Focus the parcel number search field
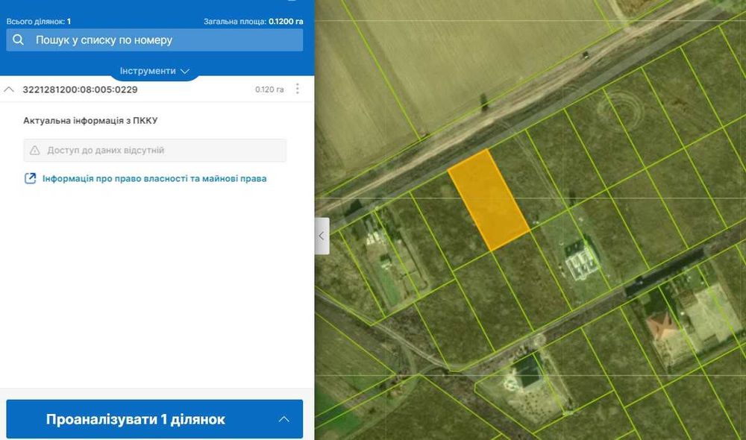The height and width of the screenshot is (440, 746). (x=154, y=40)
